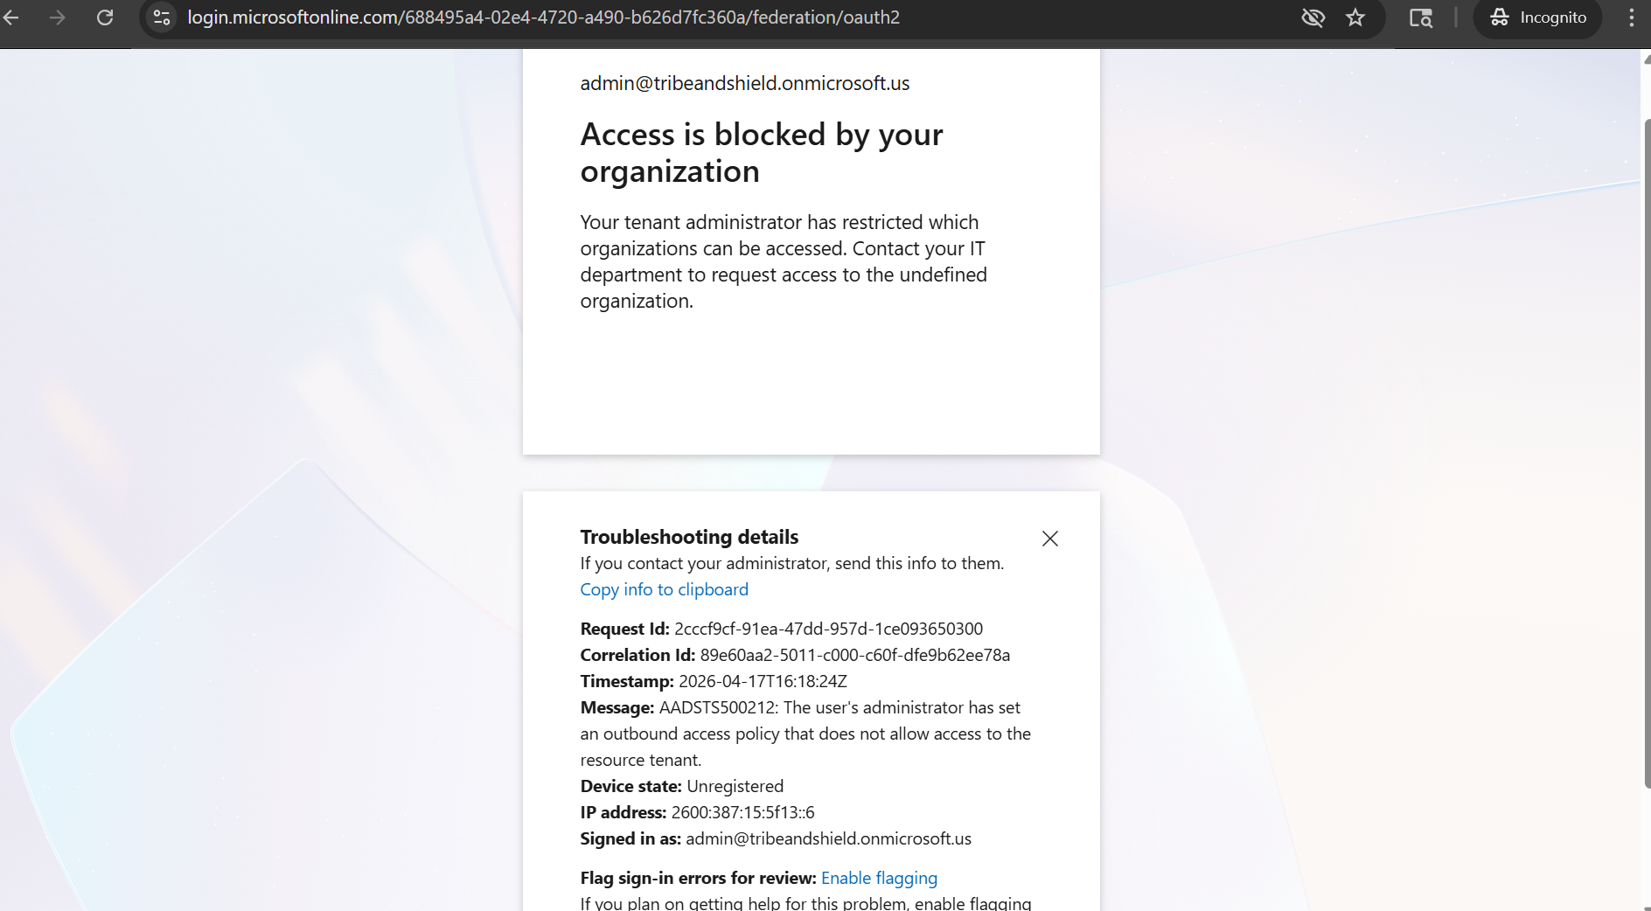Close the Troubleshooting details panel

pos(1050,539)
